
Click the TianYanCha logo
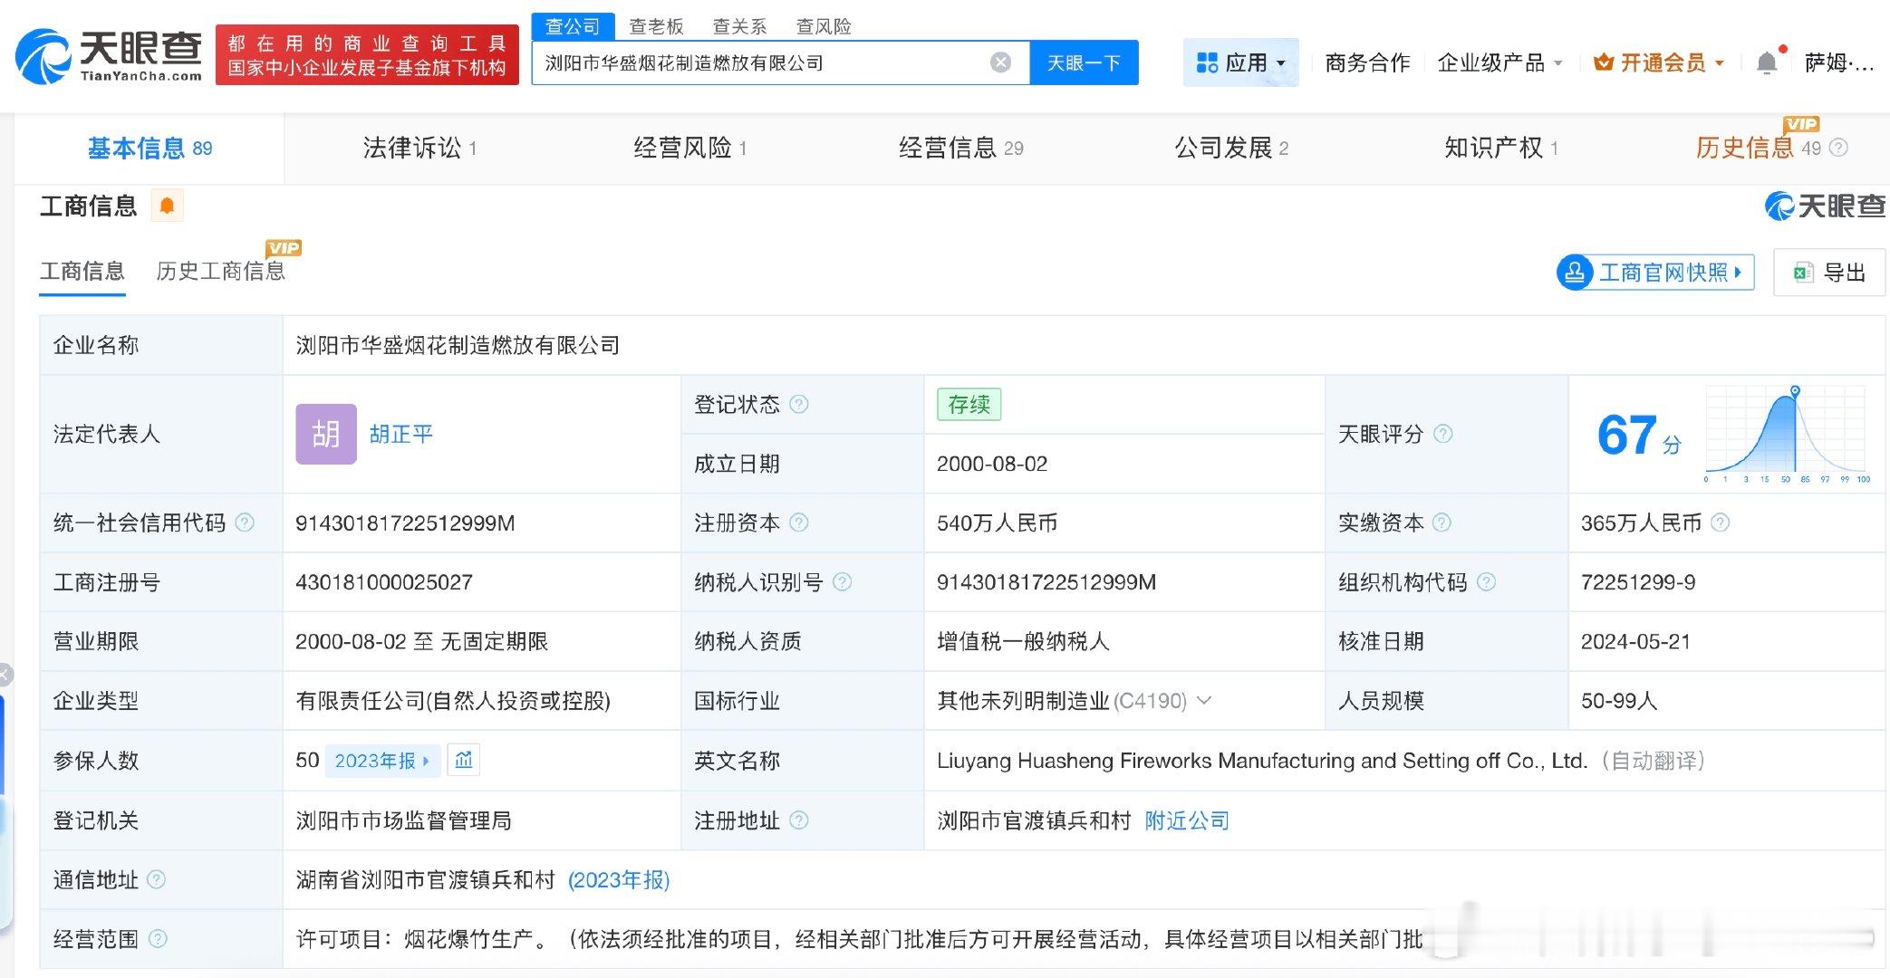(110, 56)
